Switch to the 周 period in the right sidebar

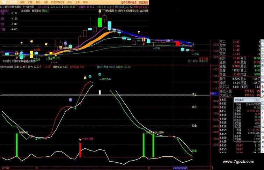tap(263, 142)
